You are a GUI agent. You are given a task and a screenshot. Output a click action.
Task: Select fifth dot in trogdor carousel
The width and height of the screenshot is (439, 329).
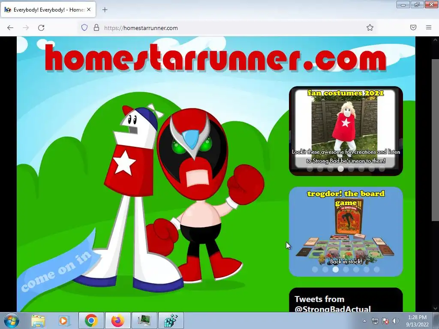point(356,269)
